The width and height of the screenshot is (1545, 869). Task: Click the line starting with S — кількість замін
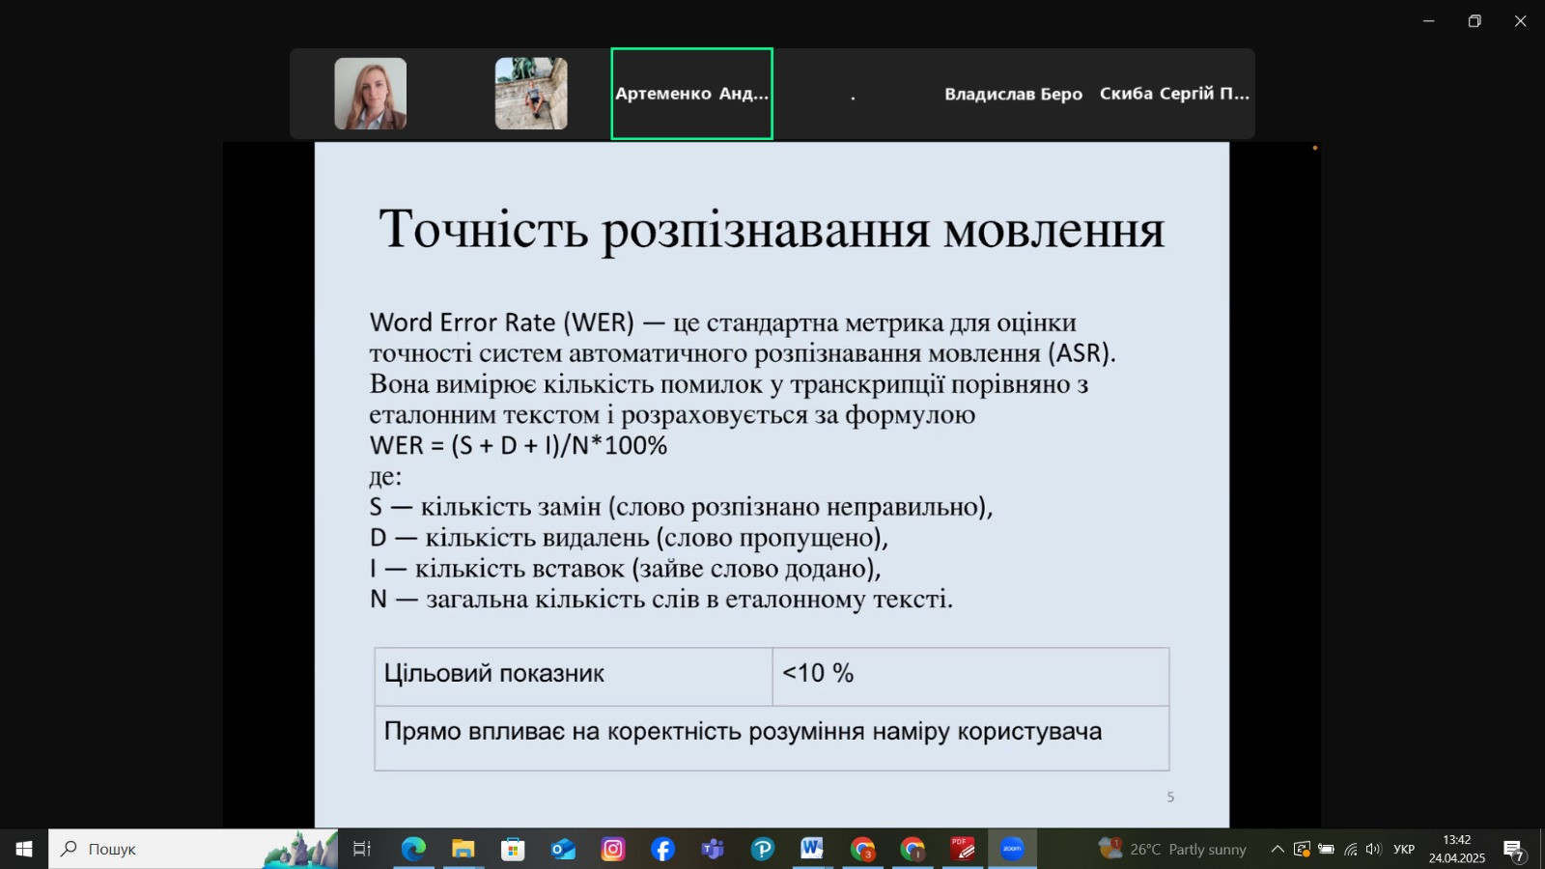tap(681, 507)
